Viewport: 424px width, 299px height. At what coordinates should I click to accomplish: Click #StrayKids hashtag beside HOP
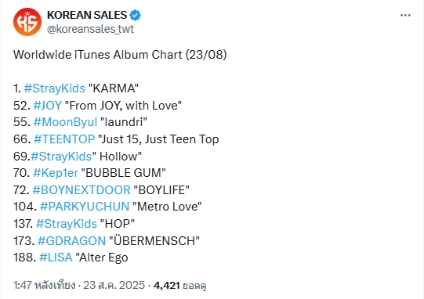click(x=67, y=224)
